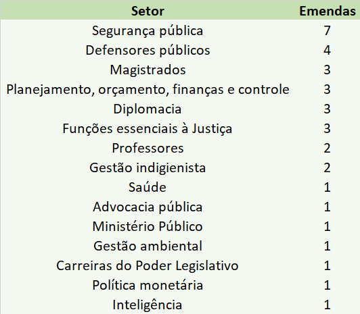Click Funções essenciais à Justiça cell
360x314 pixels.
(x=148, y=129)
